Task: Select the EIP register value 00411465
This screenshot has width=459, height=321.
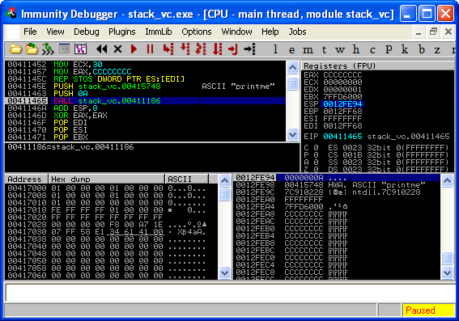Action: 342,137
